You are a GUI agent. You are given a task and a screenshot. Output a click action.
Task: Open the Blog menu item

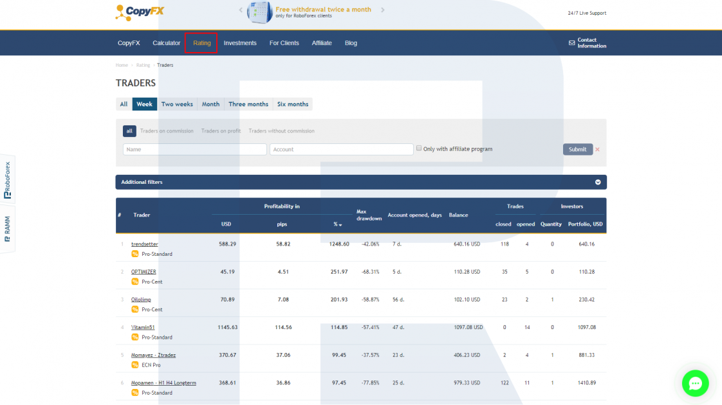tap(351, 43)
